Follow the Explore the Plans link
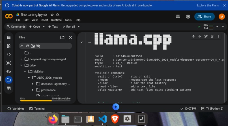Viewport: 228px width, 126px height. pyautogui.click(x=208, y=6)
